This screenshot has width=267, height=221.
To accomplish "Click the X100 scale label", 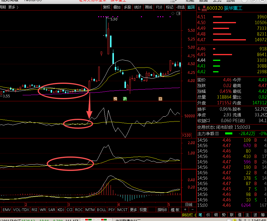I will tap(186, 135).
